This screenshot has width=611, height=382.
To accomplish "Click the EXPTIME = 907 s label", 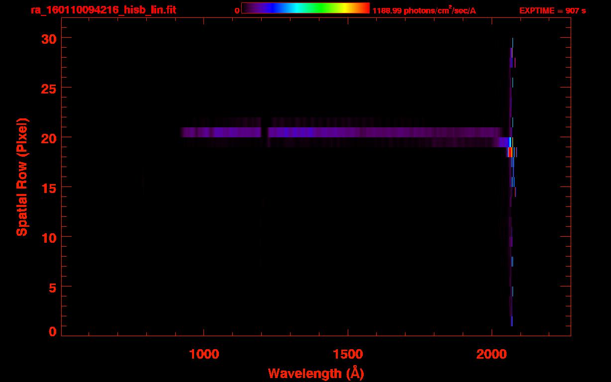I will [552, 10].
